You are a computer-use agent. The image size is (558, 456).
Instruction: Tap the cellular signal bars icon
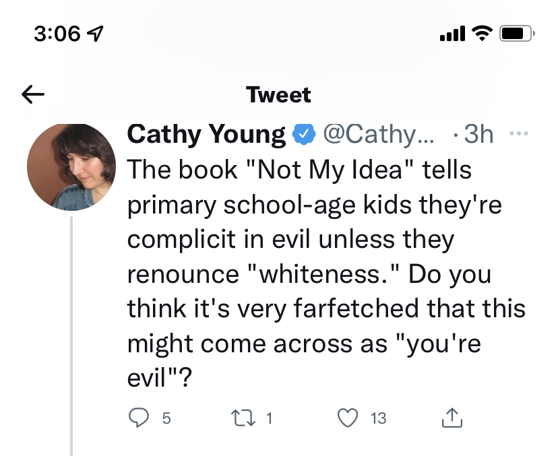click(452, 33)
